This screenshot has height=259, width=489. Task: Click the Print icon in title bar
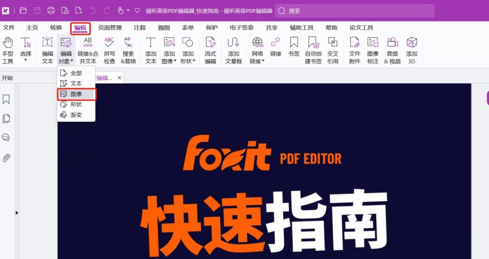(51, 11)
